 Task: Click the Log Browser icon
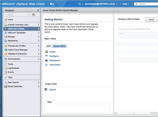[x=6, y=68]
